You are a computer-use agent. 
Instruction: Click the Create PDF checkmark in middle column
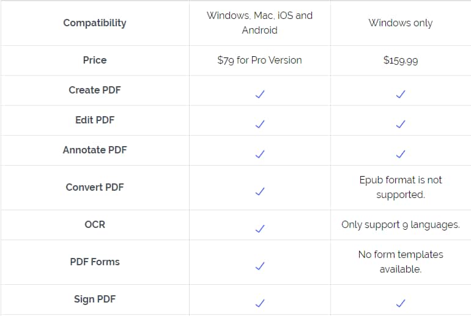click(x=260, y=94)
